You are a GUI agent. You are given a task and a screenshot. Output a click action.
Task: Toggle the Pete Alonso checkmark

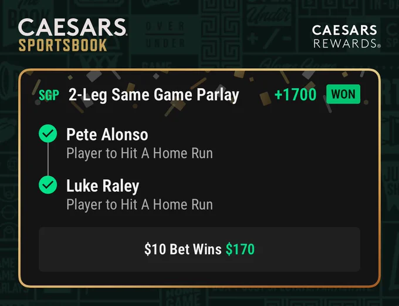click(48, 133)
